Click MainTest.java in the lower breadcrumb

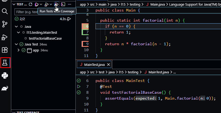[x=159, y=72]
